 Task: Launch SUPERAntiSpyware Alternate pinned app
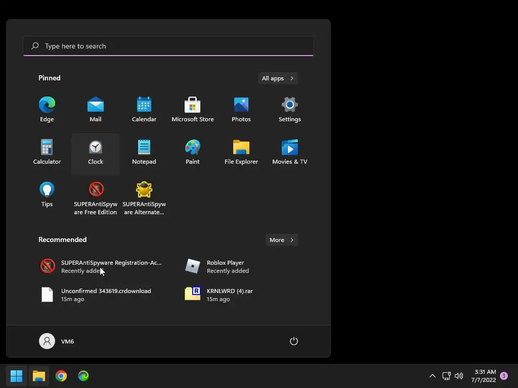(144, 198)
